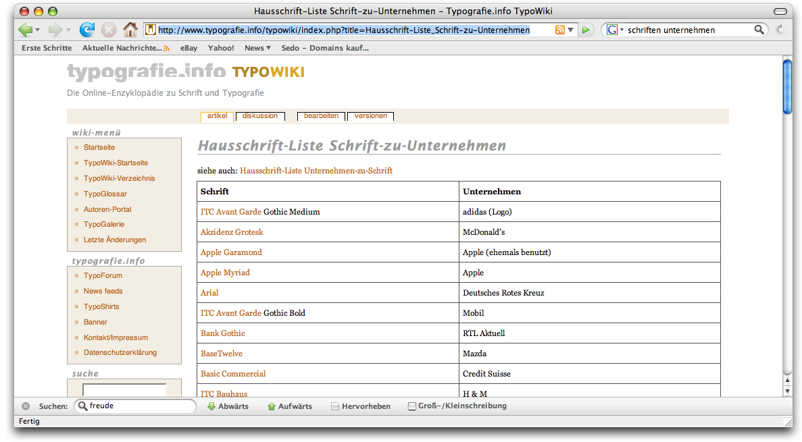Open the Letzte Änderungen link
802x442 pixels.
click(115, 240)
